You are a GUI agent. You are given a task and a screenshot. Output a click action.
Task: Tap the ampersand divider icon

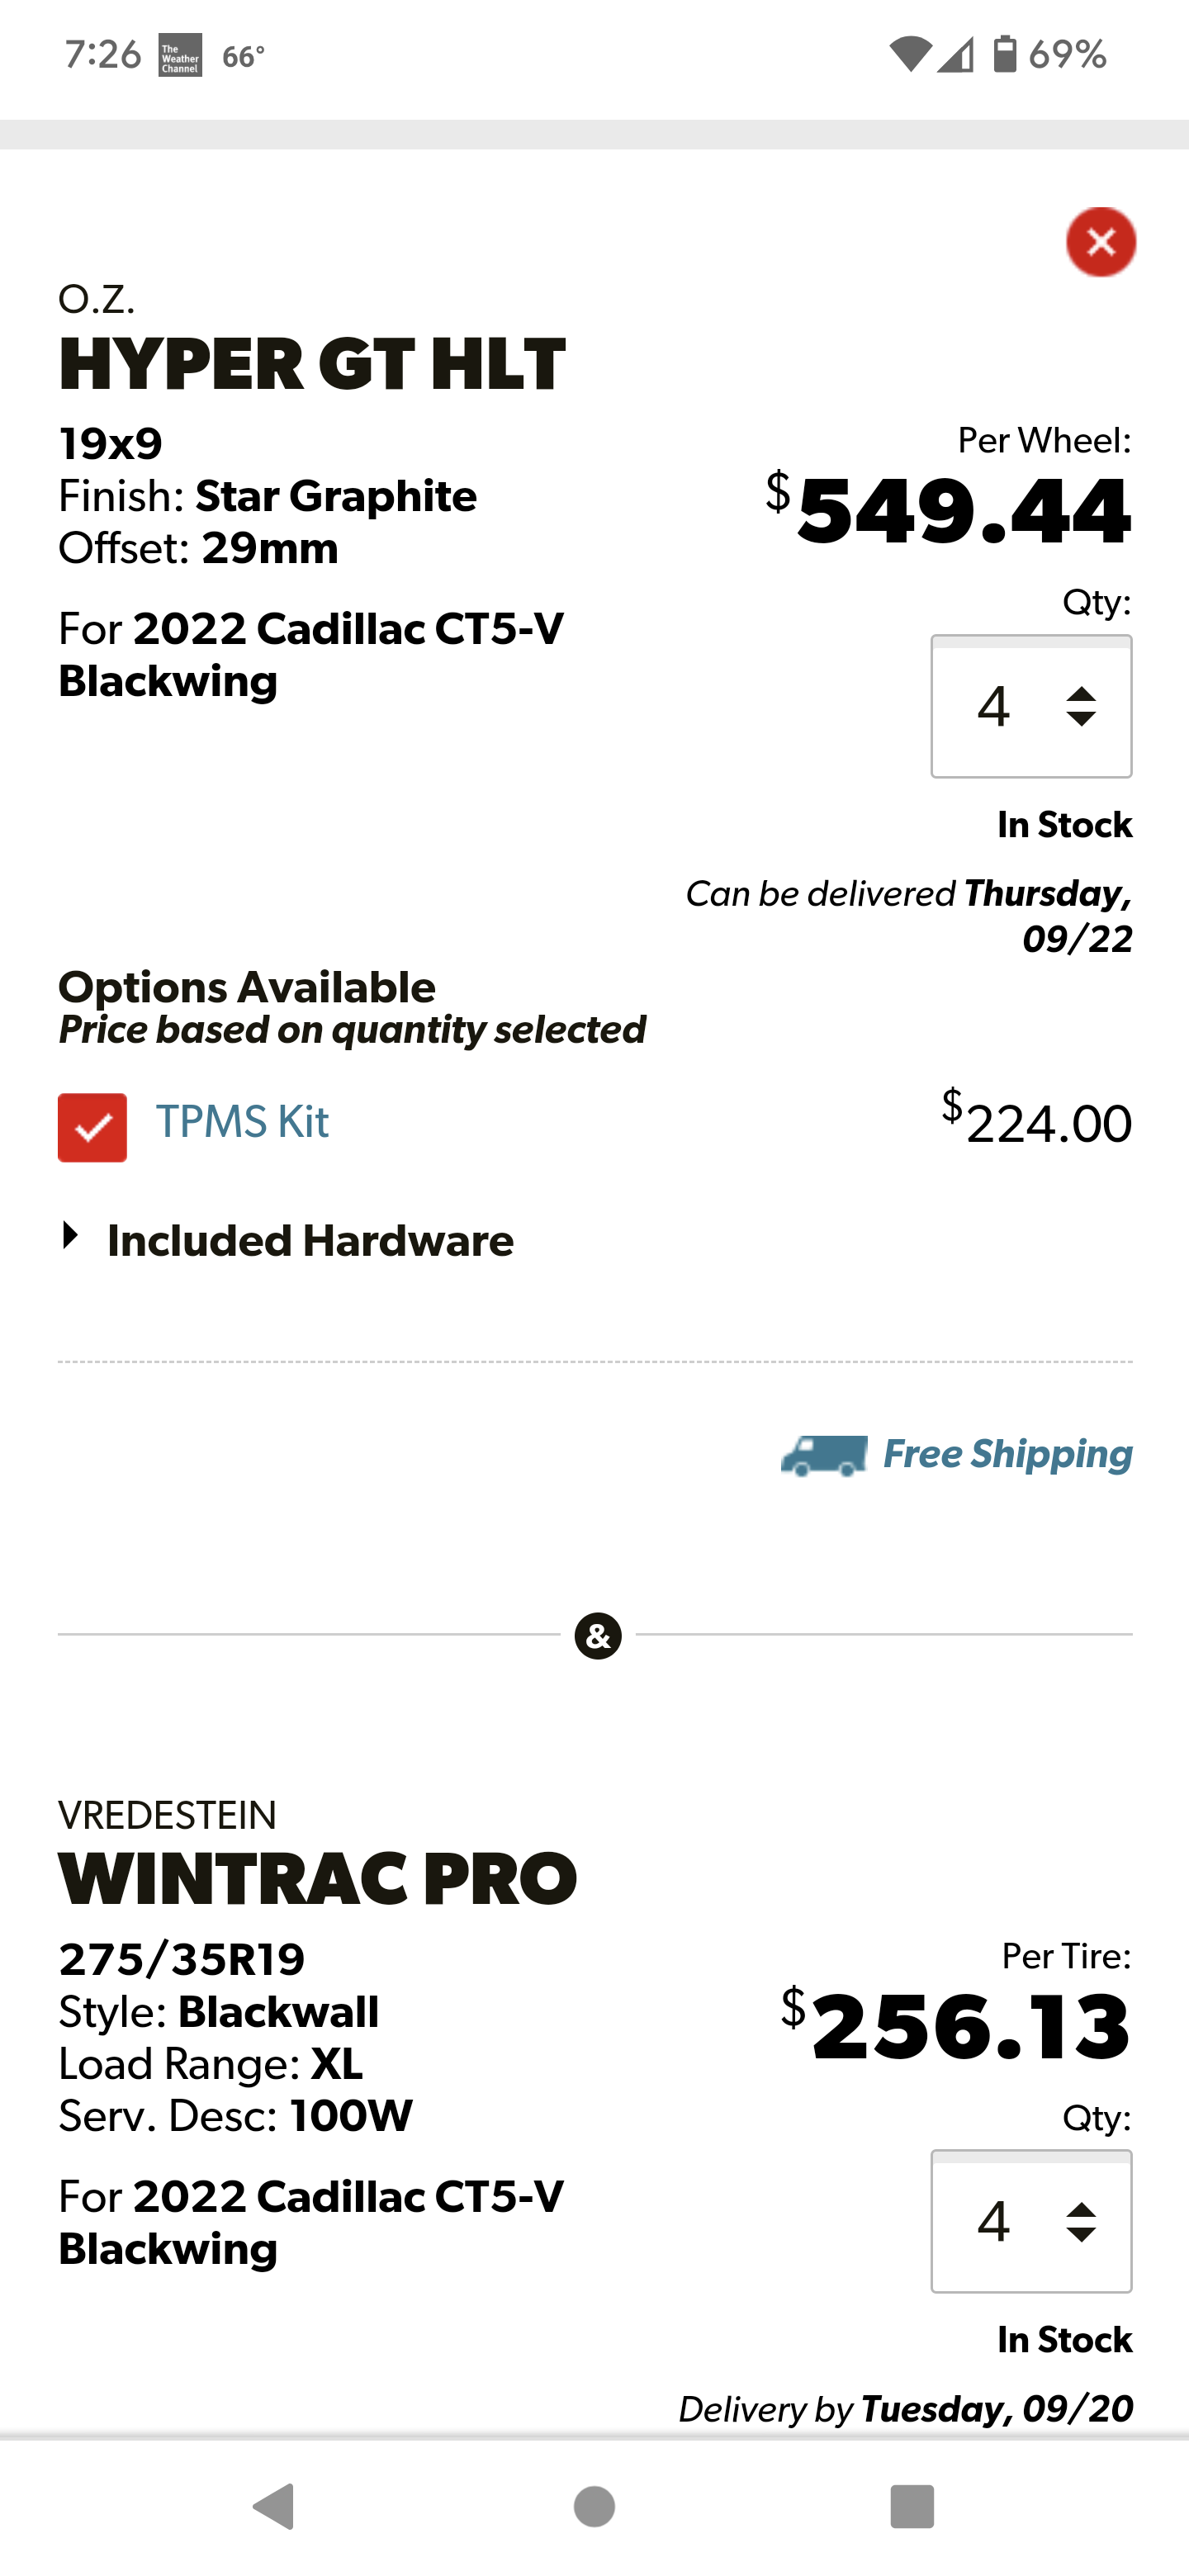(x=598, y=1636)
